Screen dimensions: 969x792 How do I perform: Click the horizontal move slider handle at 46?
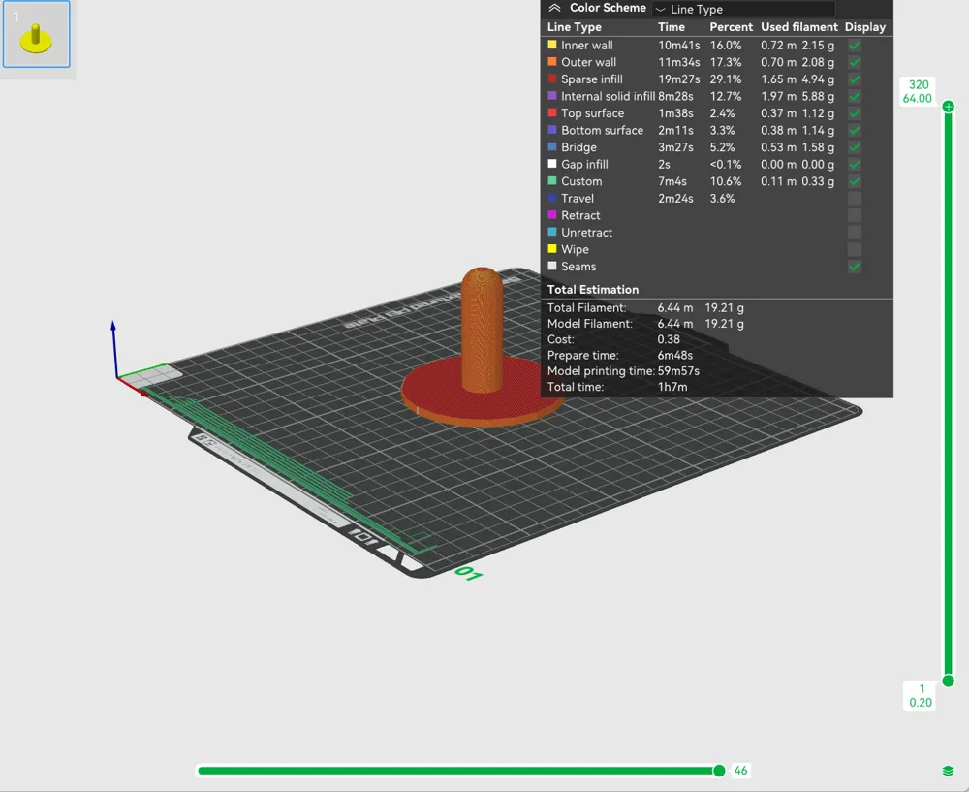pos(719,771)
